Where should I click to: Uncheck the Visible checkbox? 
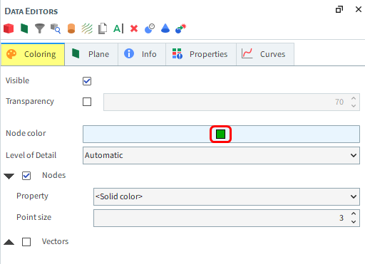[x=87, y=81]
